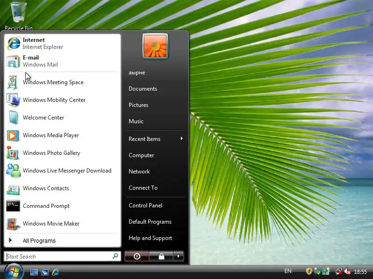Launch the Windows Mail E-mail icon
This screenshot has width=373, height=279.
coord(13,61)
